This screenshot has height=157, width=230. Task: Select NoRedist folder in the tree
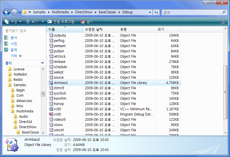17,74
